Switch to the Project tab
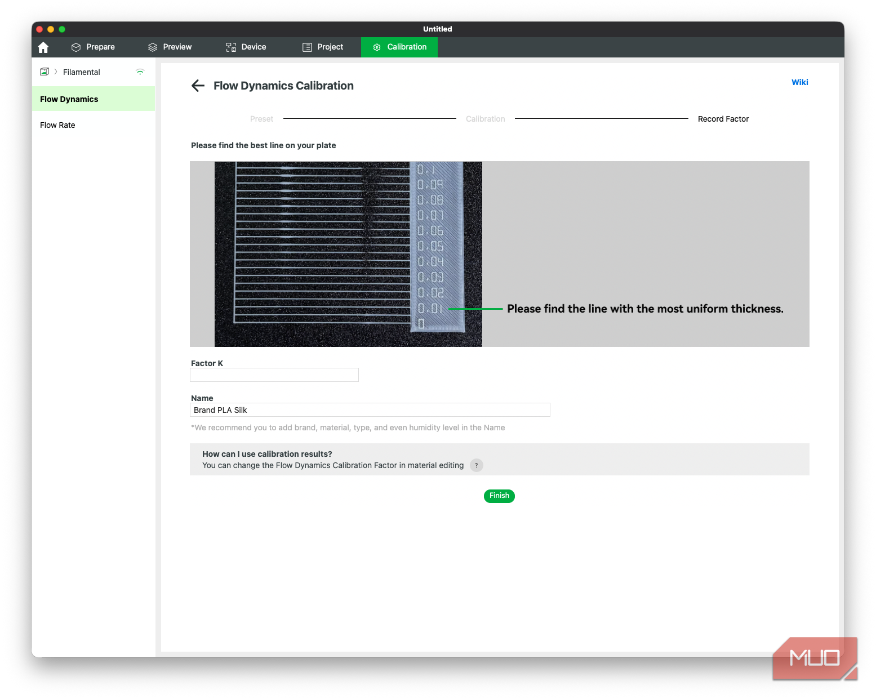This screenshot has height=699, width=876. 323,47
